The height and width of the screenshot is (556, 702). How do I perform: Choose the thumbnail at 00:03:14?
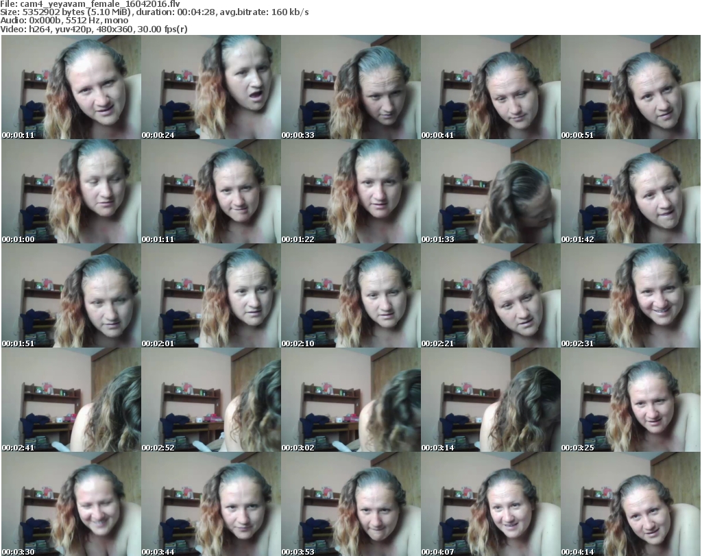click(x=491, y=400)
